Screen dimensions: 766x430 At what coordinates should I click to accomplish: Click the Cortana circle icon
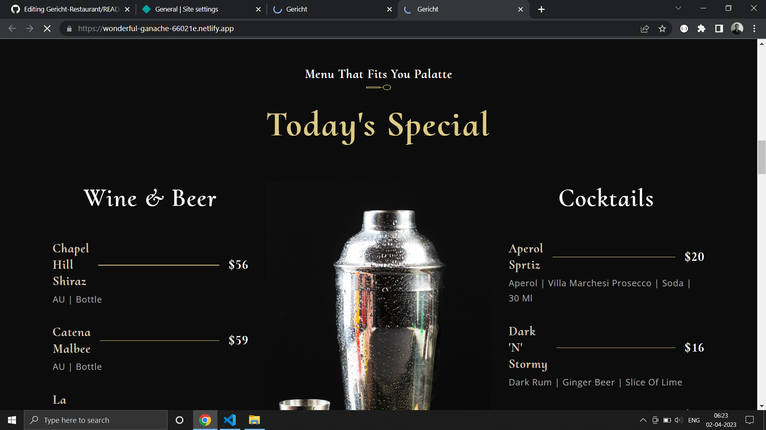(180, 420)
